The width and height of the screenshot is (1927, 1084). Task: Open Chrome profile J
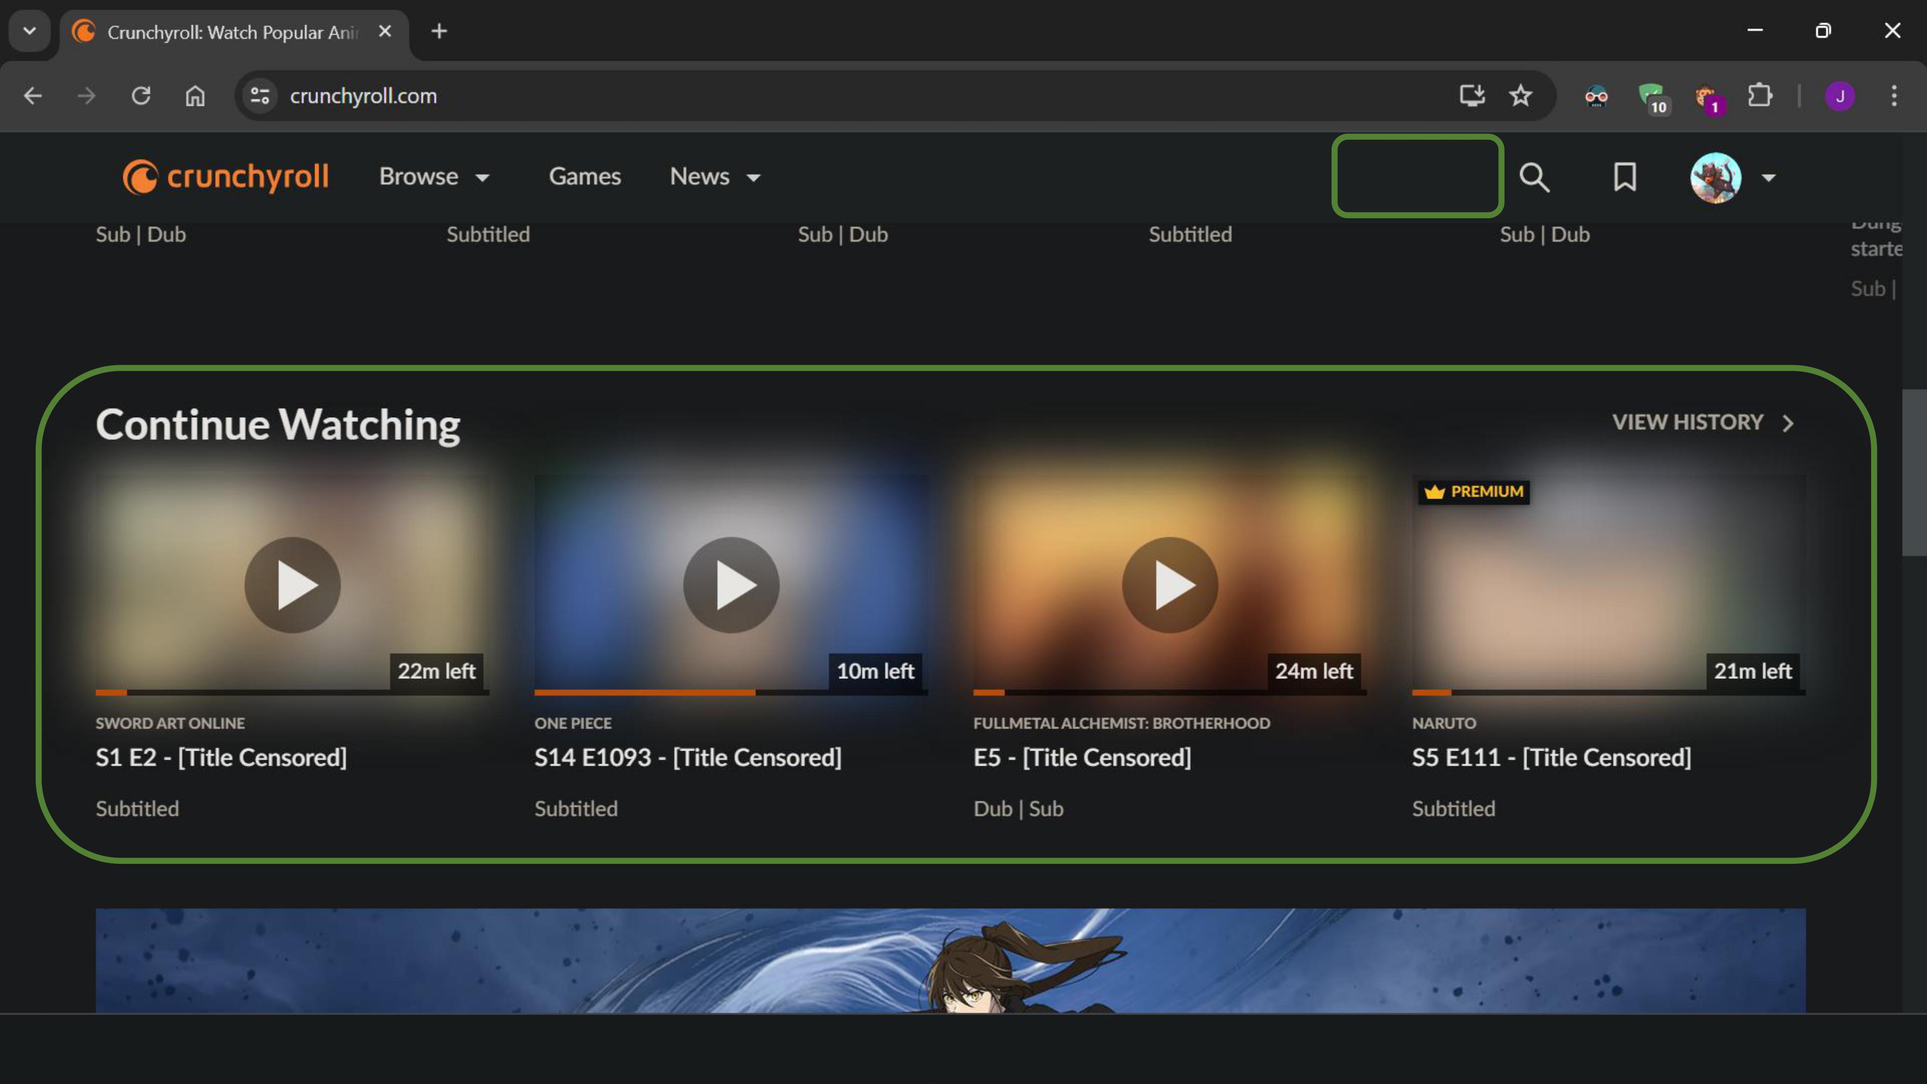(1839, 96)
